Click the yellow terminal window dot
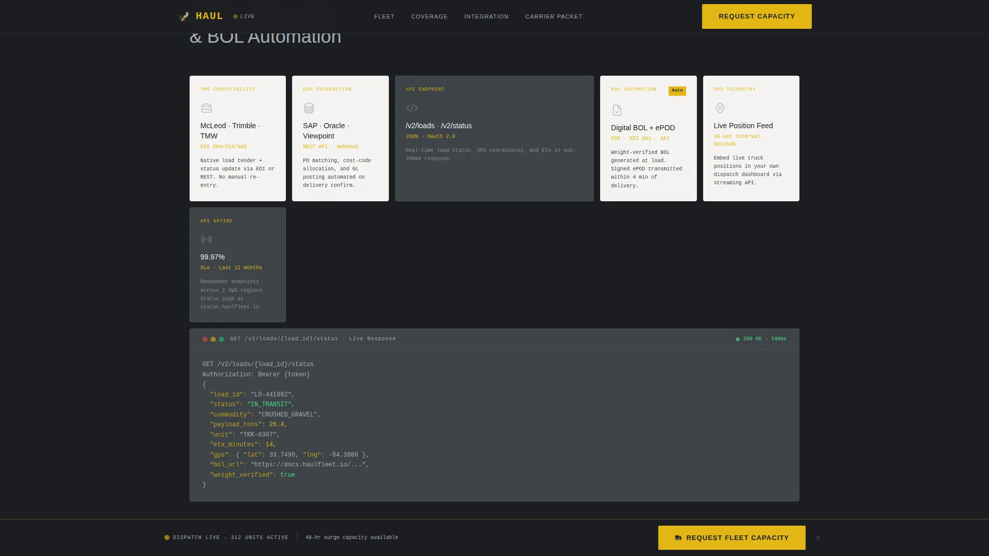Screen dimensions: 989x556 213,339
